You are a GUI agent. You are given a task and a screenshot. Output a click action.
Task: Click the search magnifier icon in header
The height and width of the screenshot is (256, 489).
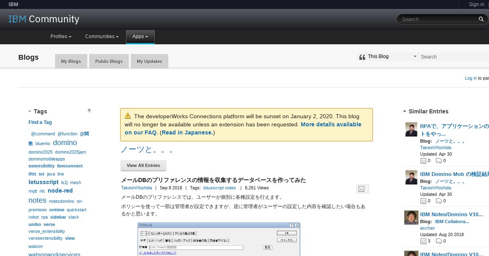(x=481, y=19)
